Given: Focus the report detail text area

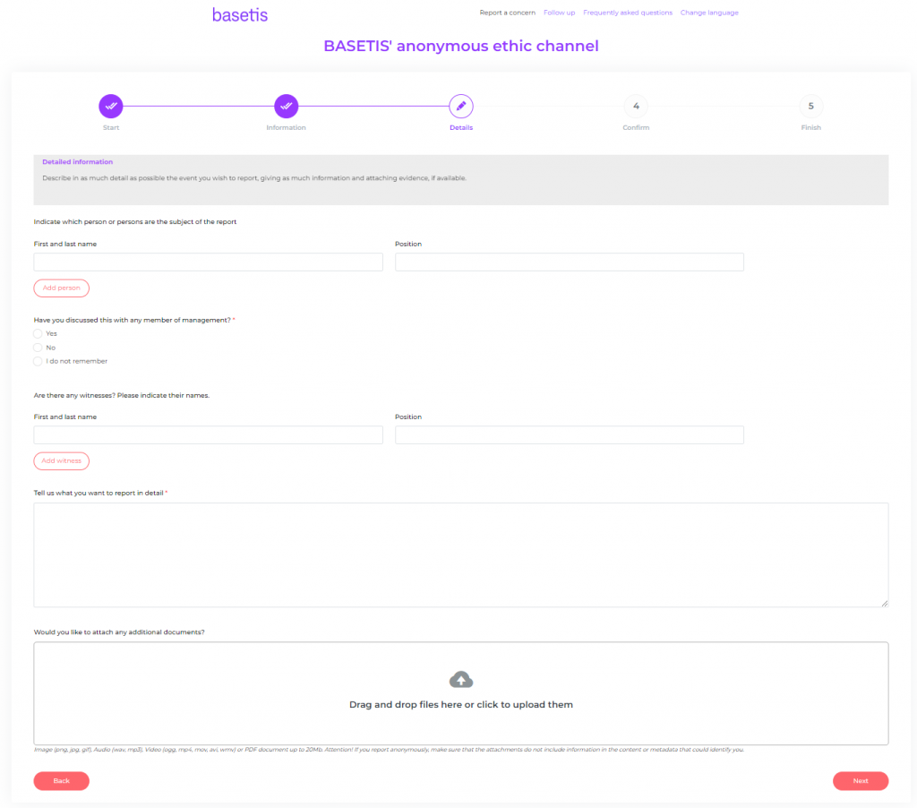Looking at the screenshot, I should coord(460,554).
